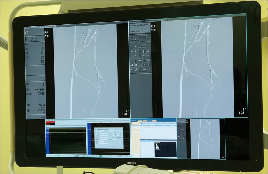Click the brightness dot contrast icon
Screen dimensions: 268x174
tap(136, 56)
